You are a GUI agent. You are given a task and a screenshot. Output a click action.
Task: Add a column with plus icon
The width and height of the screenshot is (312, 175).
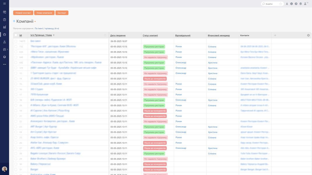click(x=275, y=35)
